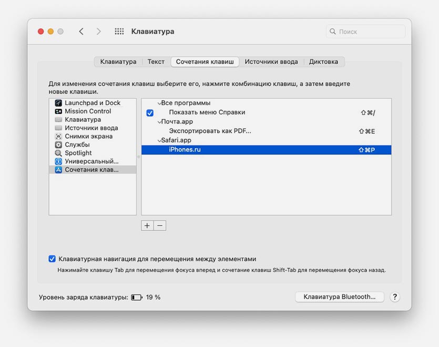
Task: Open help with the question mark button
Action: (395, 297)
